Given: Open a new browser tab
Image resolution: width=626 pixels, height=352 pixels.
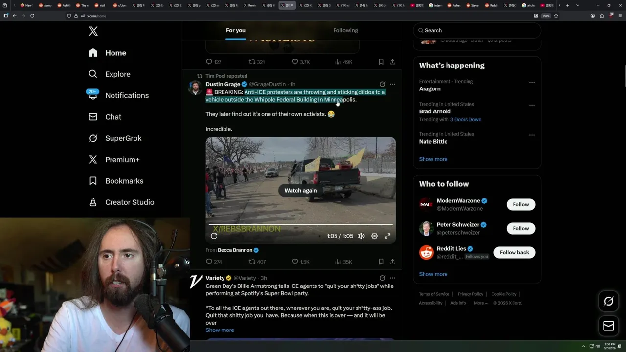Looking at the screenshot, I should click(x=567, y=5).
